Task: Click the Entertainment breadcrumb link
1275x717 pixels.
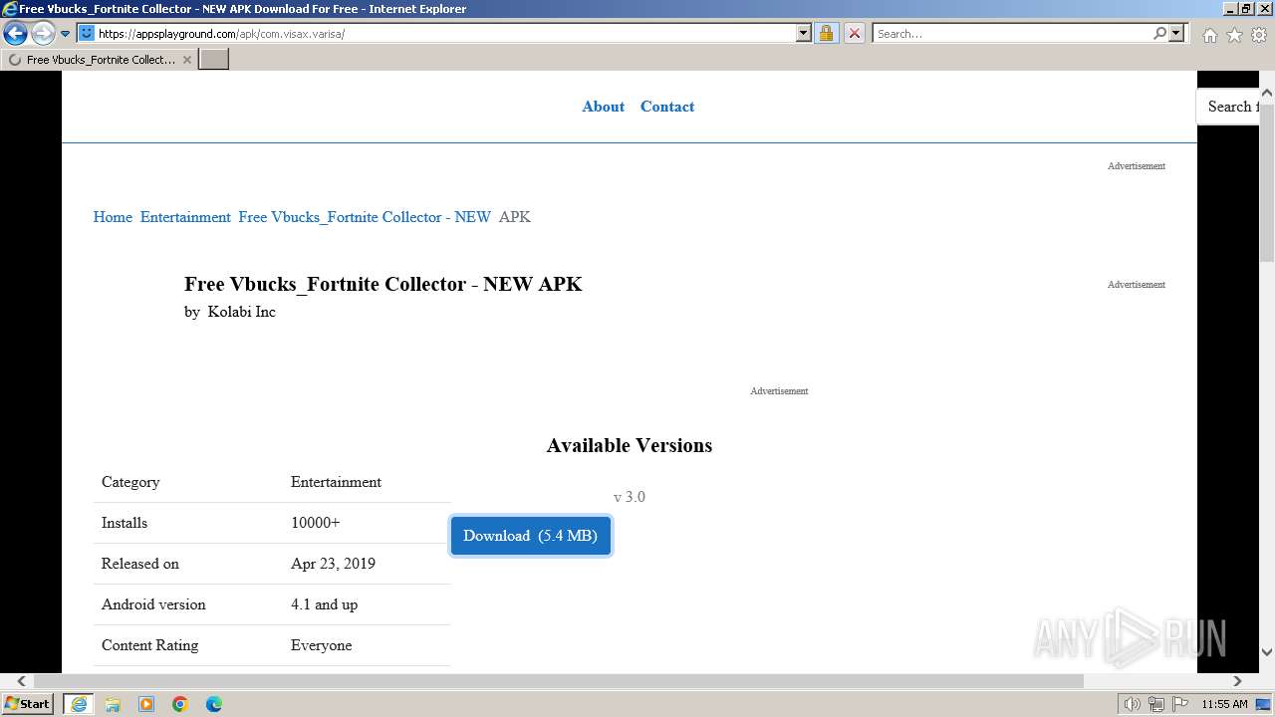Action: tap(185, 217)
